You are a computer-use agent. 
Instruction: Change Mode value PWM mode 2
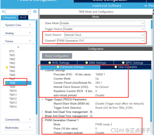pos(104,124)
